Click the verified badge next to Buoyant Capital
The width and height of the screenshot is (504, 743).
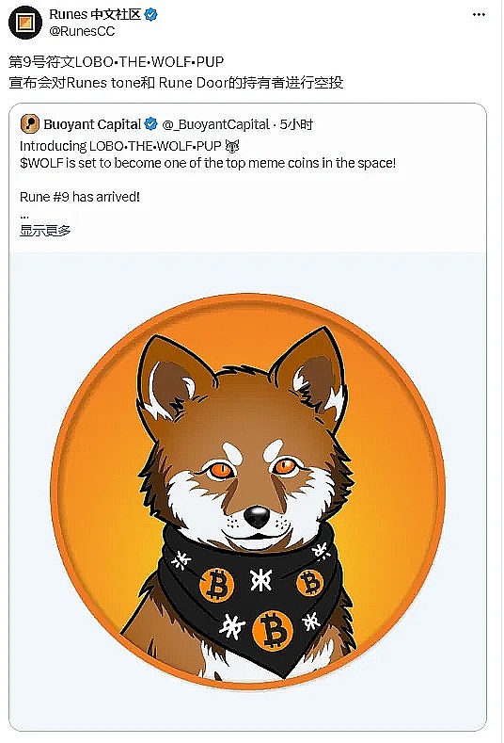pos(150,124)
